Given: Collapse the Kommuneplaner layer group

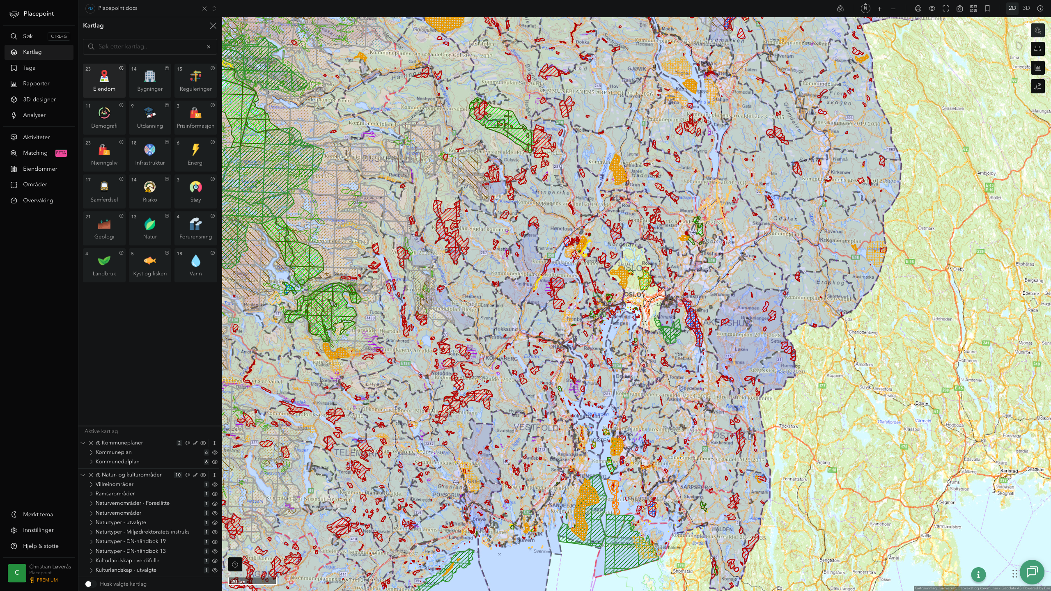Looking at the screenshot, I should 83,443.
